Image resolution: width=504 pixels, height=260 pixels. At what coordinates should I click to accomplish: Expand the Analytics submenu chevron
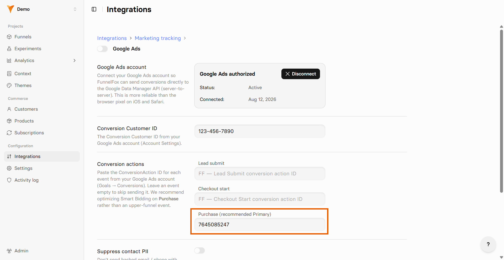(x=75, y=60)
